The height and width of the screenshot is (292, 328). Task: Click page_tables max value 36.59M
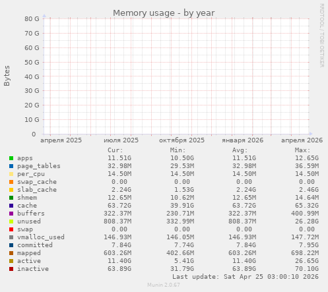[x=307, y=166]
